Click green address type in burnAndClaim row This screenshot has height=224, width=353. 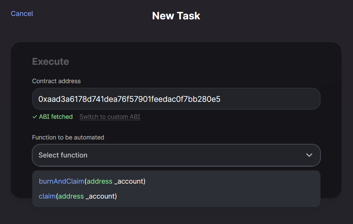[99, 181]
